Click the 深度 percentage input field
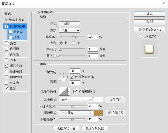This screenshot has width=168, height=133. tap(93, 37)
